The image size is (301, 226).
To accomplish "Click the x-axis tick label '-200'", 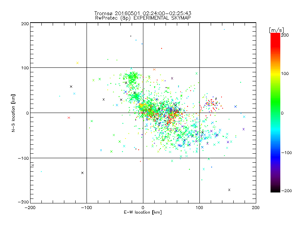I will point(30,208).
